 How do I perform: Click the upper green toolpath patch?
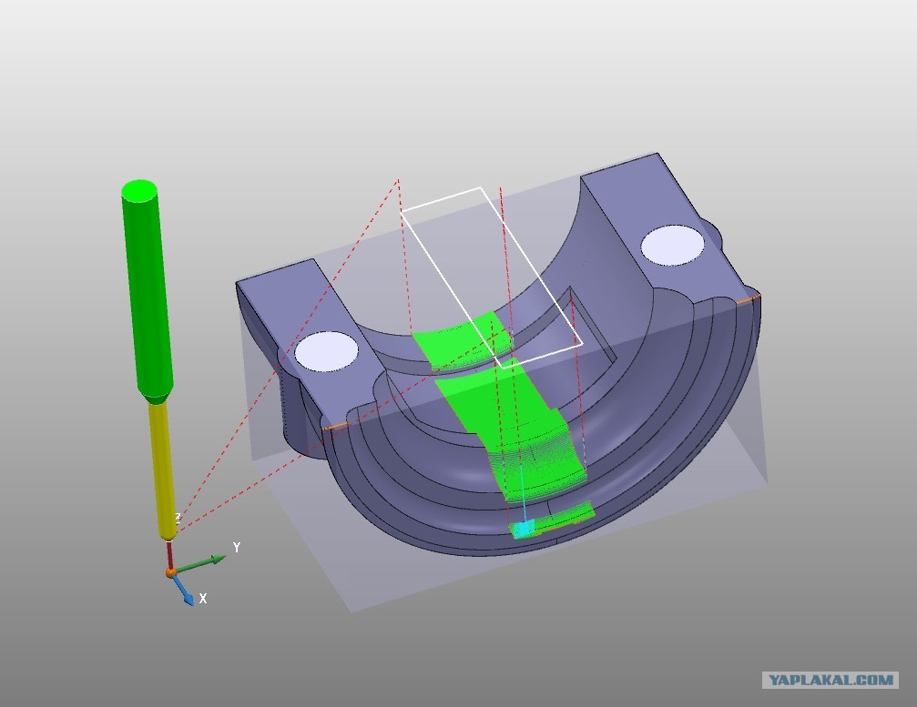pos(462,342)
